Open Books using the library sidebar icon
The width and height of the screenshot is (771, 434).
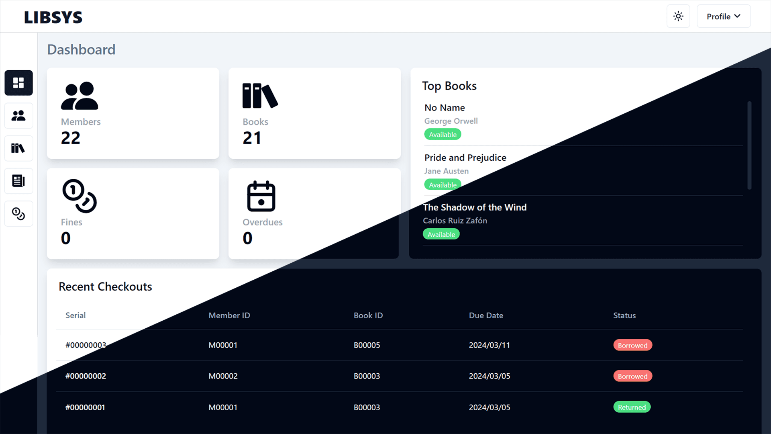[18, 148]
